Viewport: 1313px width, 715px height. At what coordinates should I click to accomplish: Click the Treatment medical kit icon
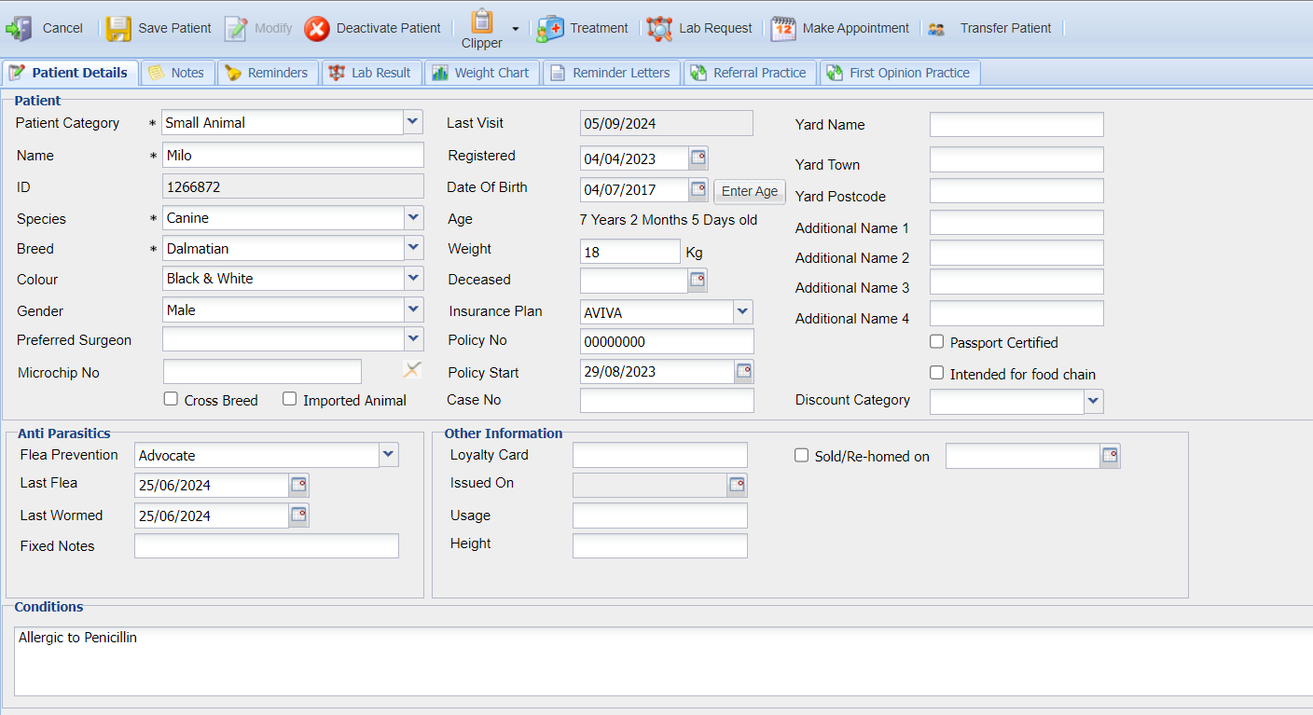point(550,29)
